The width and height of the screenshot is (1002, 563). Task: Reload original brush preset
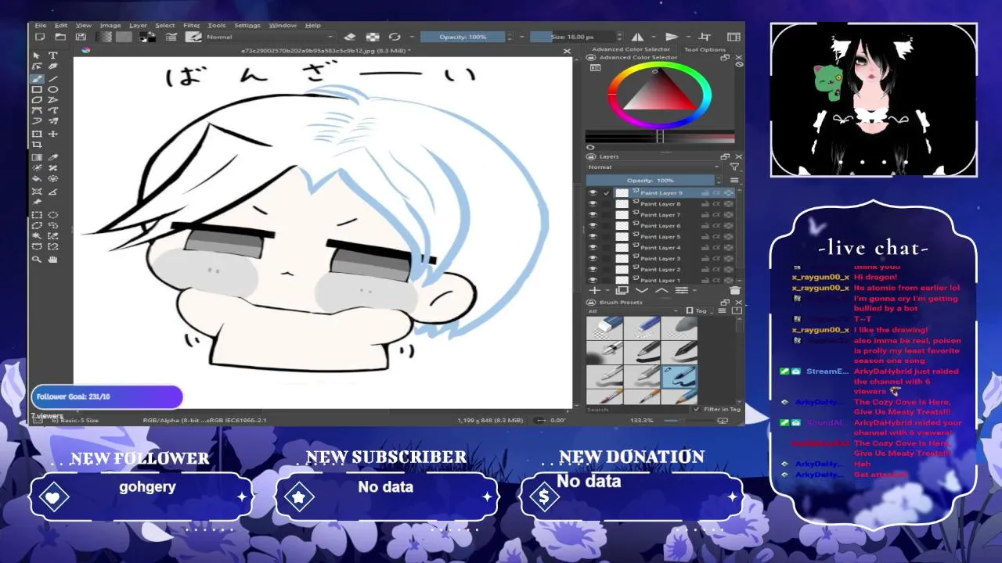pyautogui.click(x=395, y=37)
